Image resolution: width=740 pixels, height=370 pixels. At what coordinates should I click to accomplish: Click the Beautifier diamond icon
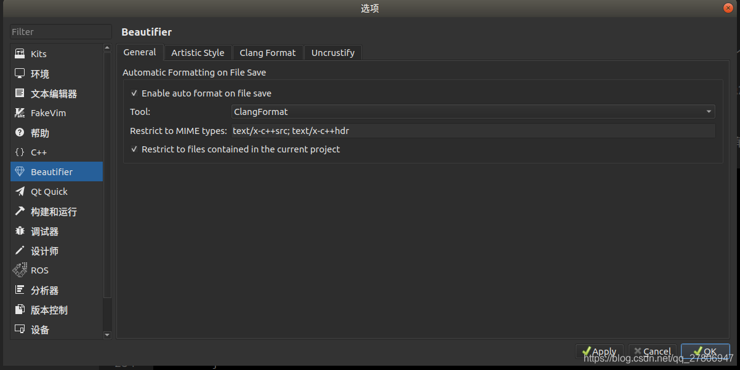pyautogui.click(x=19, y=171)
